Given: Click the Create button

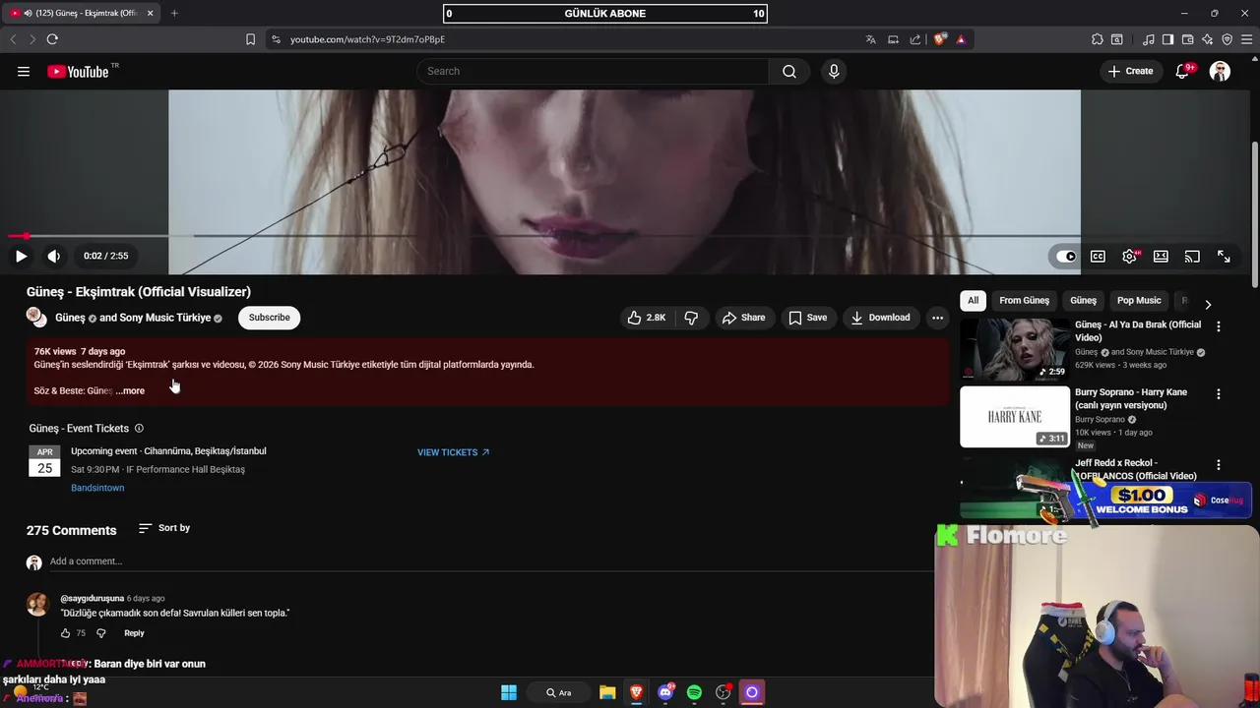Looking at the screenshot, I should (x=1130, y=71).
